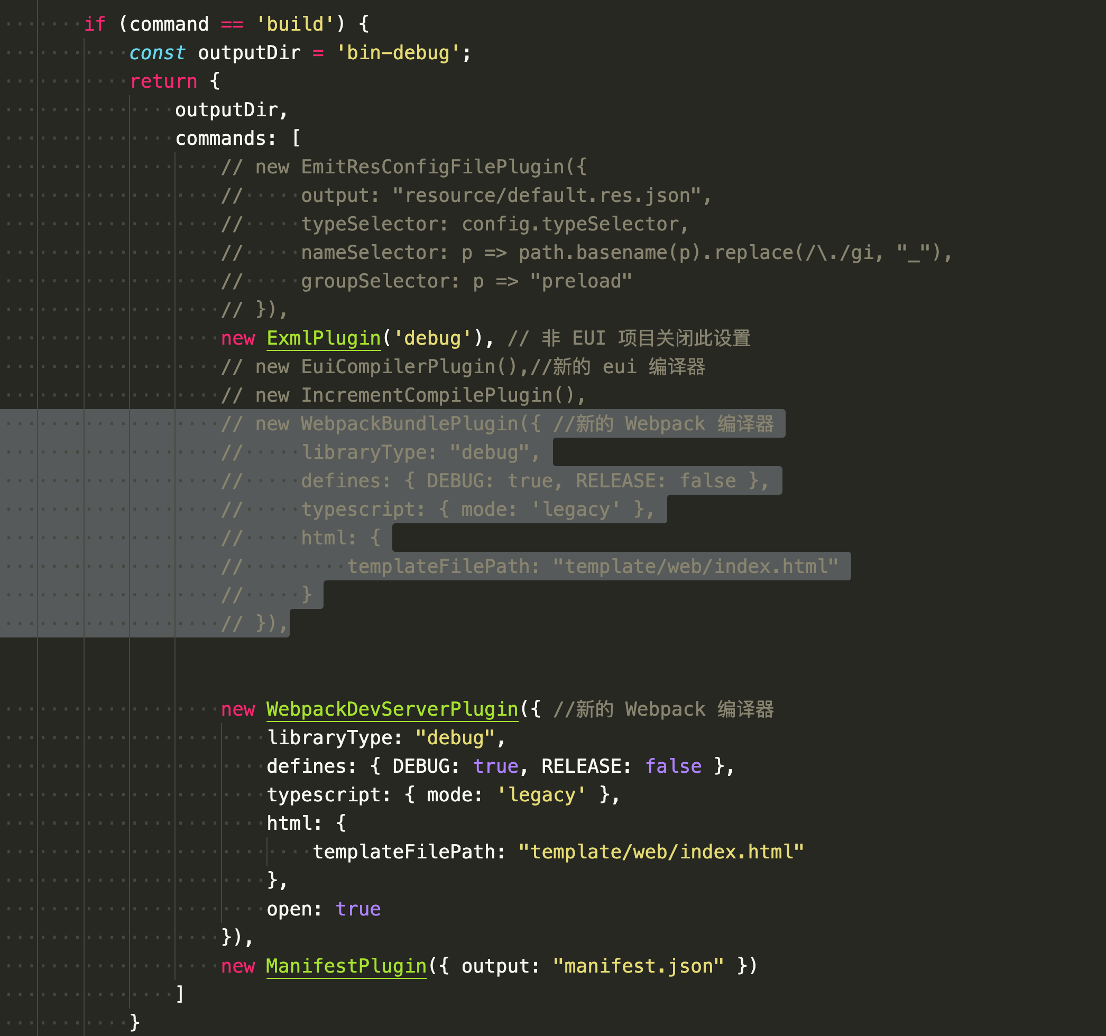Click the commands property name
Viewport: 1106px width, 1036px height.
pyautogui.click(x=220, y=138)
